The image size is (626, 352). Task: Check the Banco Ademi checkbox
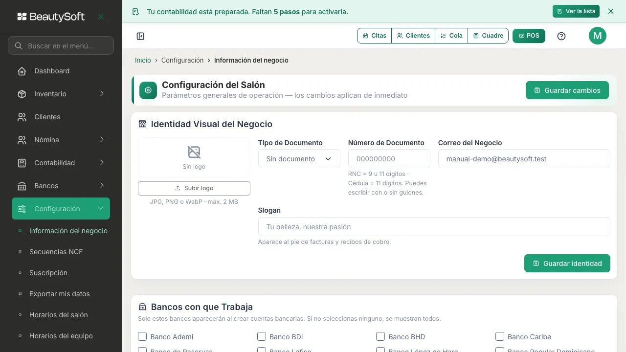point(143,336)
